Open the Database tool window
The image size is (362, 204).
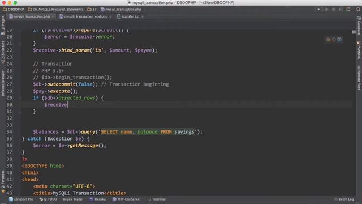pyautogui.click(x=359, y=25)
